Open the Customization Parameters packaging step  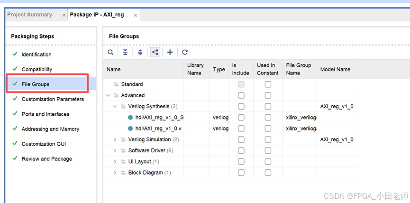click(53, 99)
